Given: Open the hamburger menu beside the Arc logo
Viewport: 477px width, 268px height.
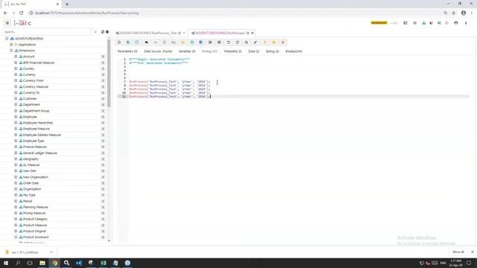Looking at the screenshot, I should (x=7, y=23).
